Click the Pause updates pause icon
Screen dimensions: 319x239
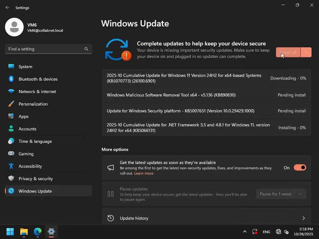[x=111, y=194]
